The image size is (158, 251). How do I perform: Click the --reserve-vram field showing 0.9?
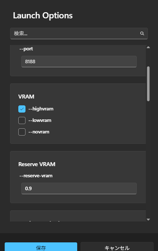click(79, 188)
